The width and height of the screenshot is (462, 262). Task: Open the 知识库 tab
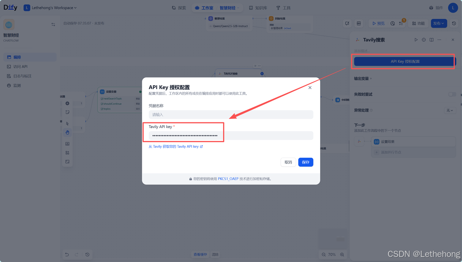258,8
